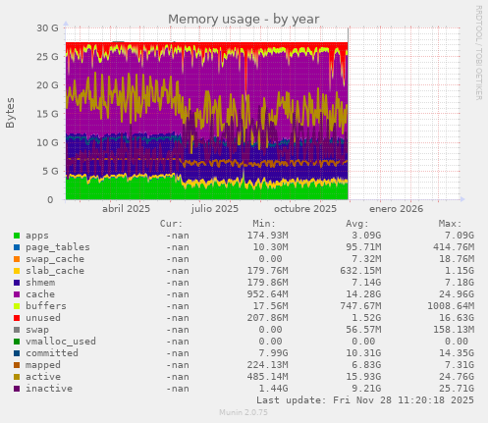Click the brown mapped legend swatch
The image size is (488, 423).
pyautogui.click(x=17, y=365)
